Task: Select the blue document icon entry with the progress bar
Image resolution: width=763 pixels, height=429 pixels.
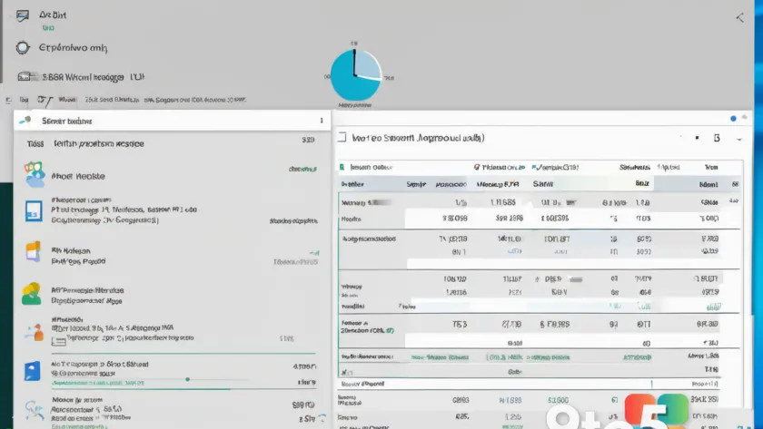Action: [32, 371]
